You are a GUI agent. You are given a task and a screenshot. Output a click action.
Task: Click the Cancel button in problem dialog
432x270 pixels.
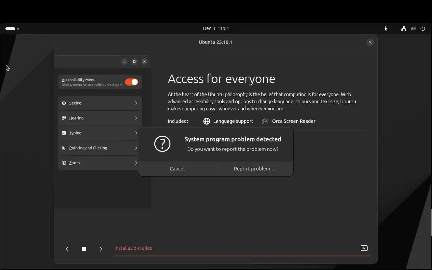pyautogui.click(x=177, y=169)
